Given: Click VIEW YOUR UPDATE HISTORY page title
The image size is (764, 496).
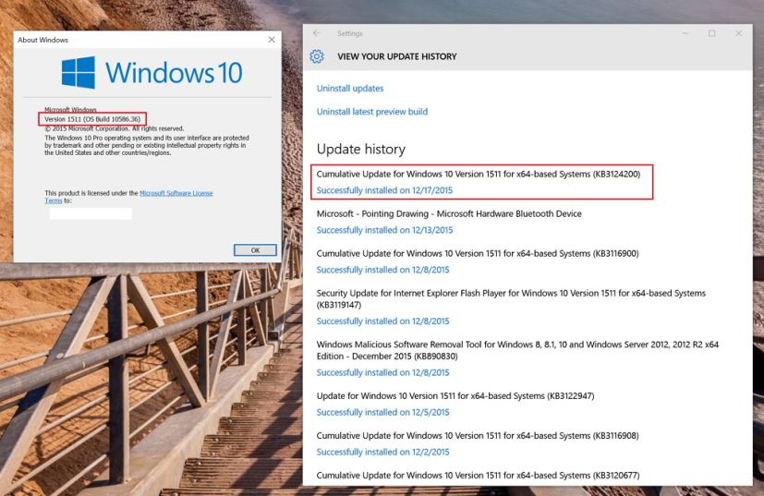Looking at the screenshot, I should (x=397, y=56).
